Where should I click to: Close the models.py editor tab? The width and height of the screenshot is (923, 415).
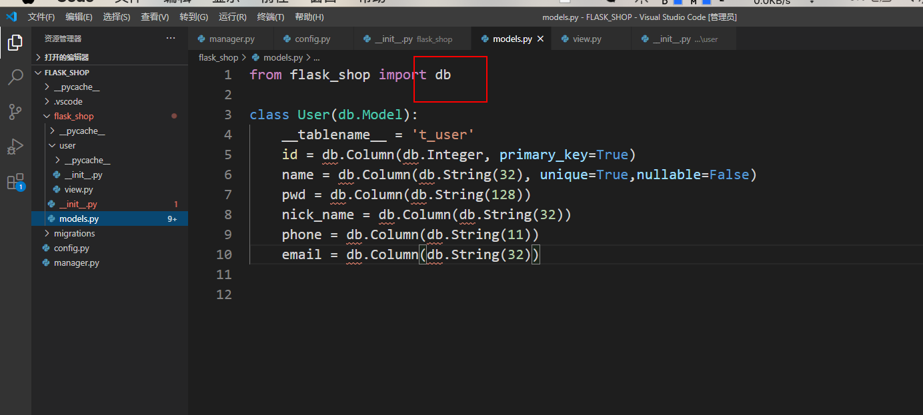tap(541, 39)
